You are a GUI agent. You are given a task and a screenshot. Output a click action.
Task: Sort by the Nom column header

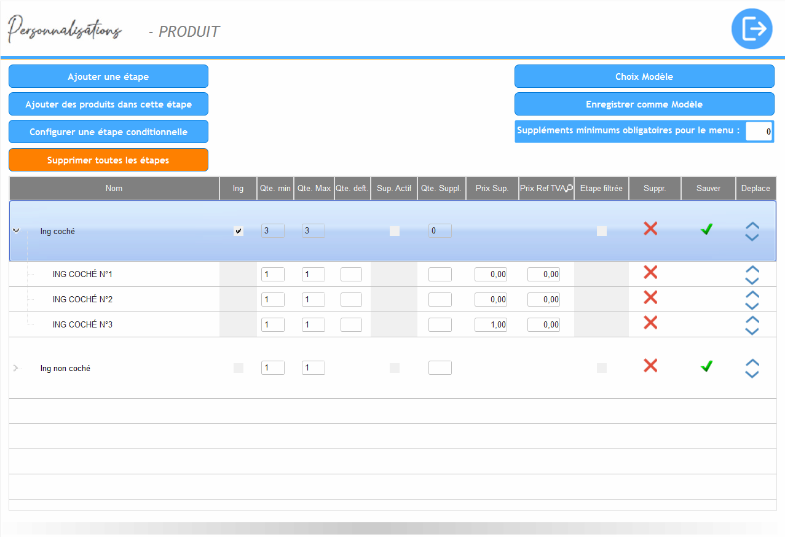click(x=114, y=189)
